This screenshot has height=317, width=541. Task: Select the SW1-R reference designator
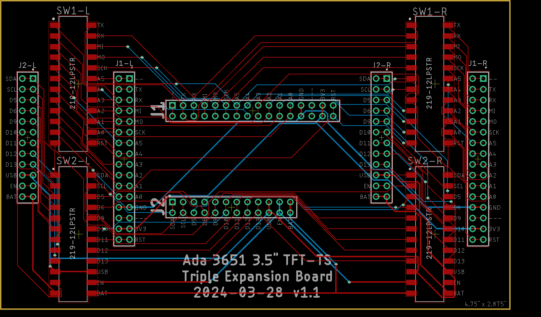tap(430, 12)
